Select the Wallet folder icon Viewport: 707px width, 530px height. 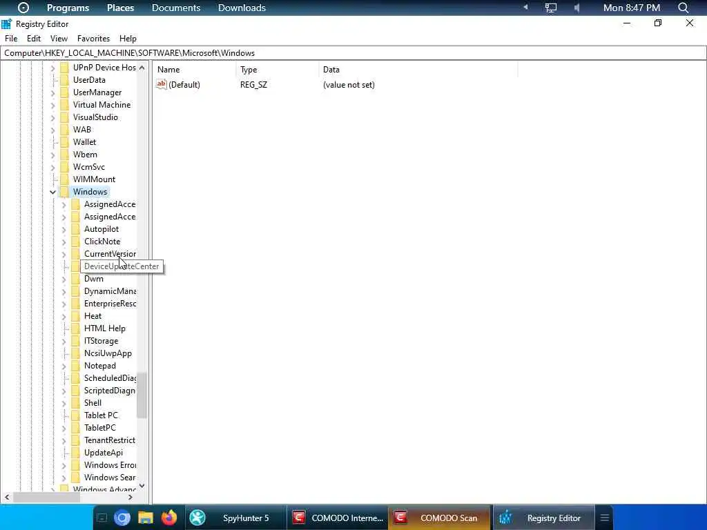click(64, 142)
